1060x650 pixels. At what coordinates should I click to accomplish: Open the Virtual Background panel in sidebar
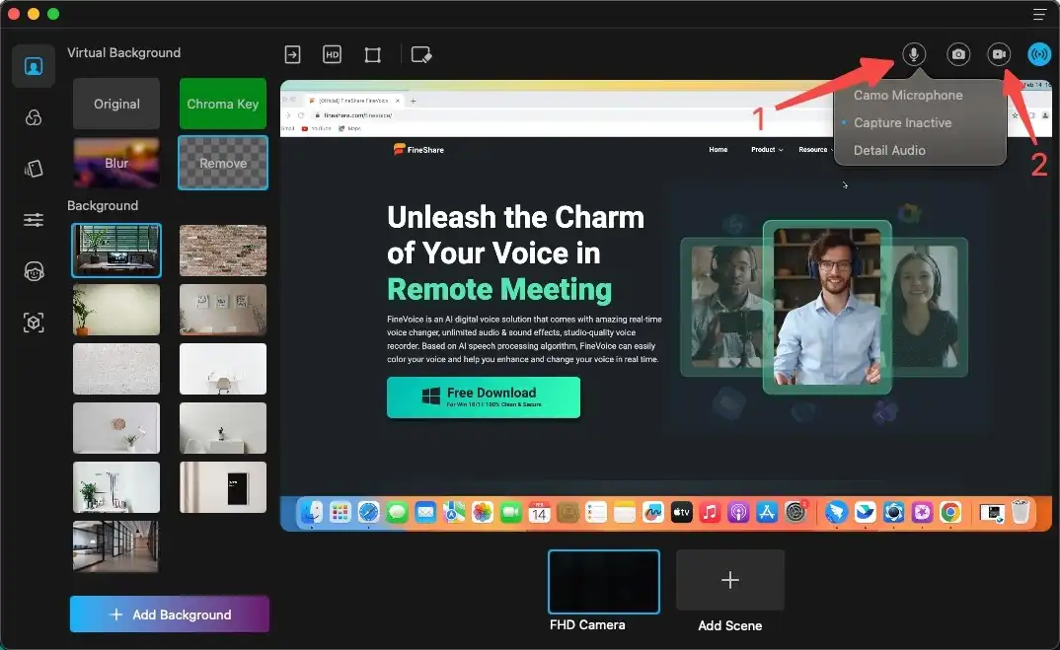(x=34, y=66)
